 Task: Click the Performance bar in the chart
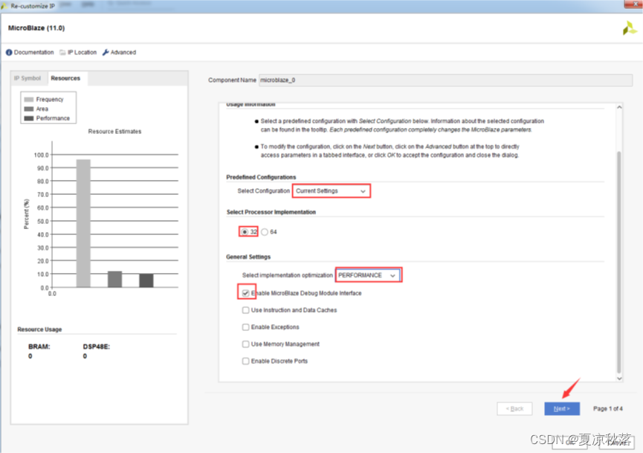coord(146,280)
